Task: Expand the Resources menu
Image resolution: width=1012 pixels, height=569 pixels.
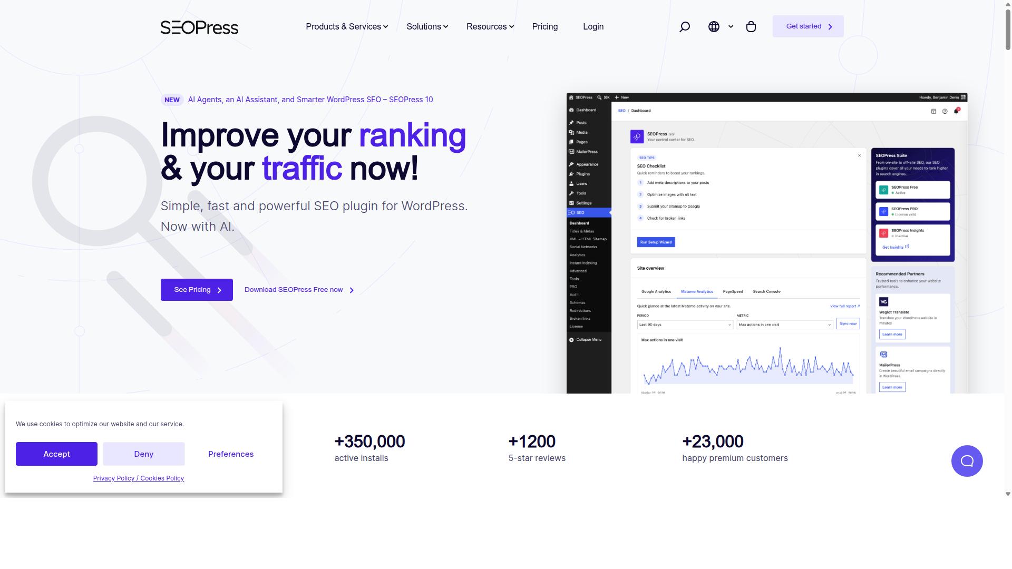Action: click(490, 26)
